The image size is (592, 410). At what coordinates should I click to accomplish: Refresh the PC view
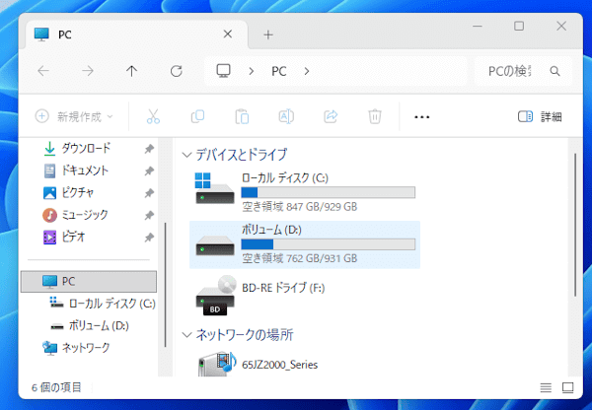[x=177, y=71]
